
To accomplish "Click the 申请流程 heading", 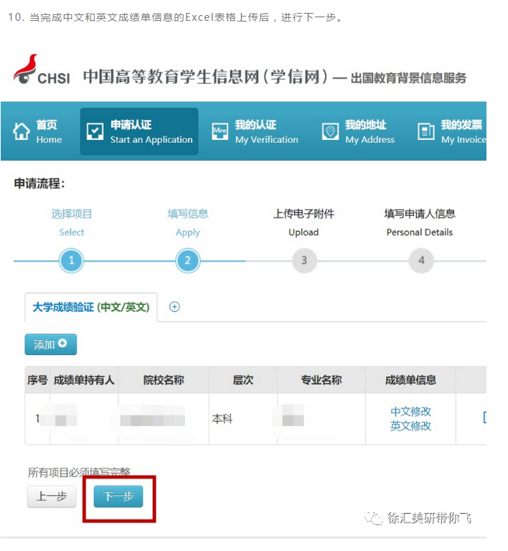I will pyautogui.click(x=39, y=184).
